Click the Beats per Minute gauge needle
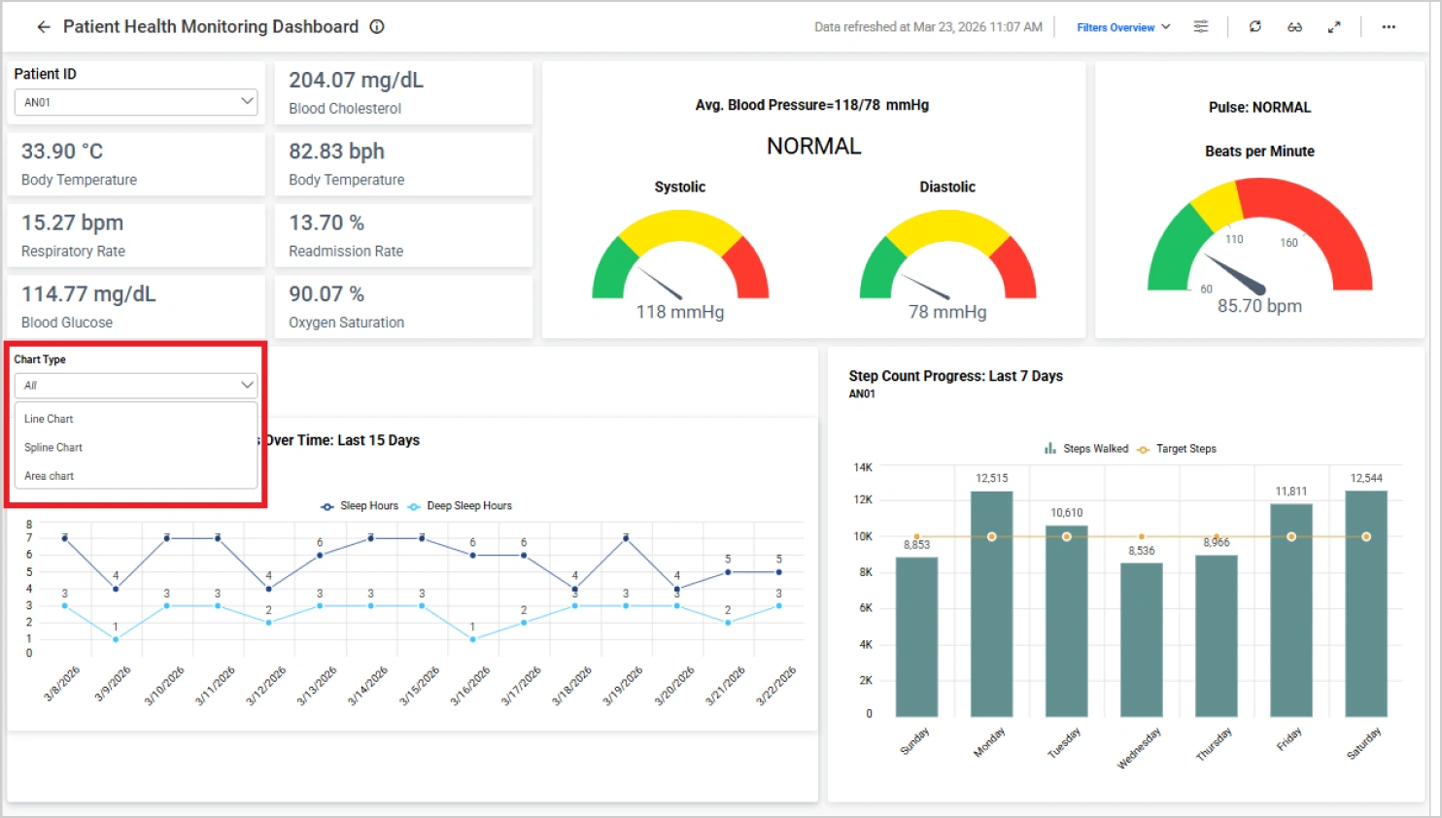 pyautogui.click(x=1235, y=274)
